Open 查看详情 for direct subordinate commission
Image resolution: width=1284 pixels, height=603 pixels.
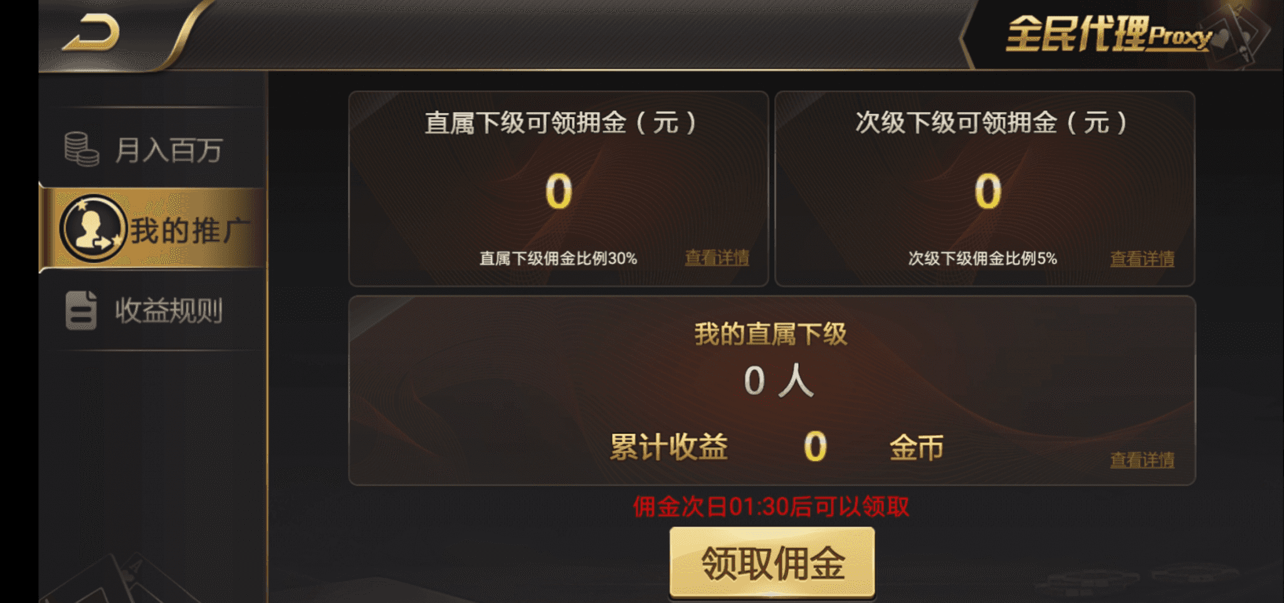click(717, 258)
